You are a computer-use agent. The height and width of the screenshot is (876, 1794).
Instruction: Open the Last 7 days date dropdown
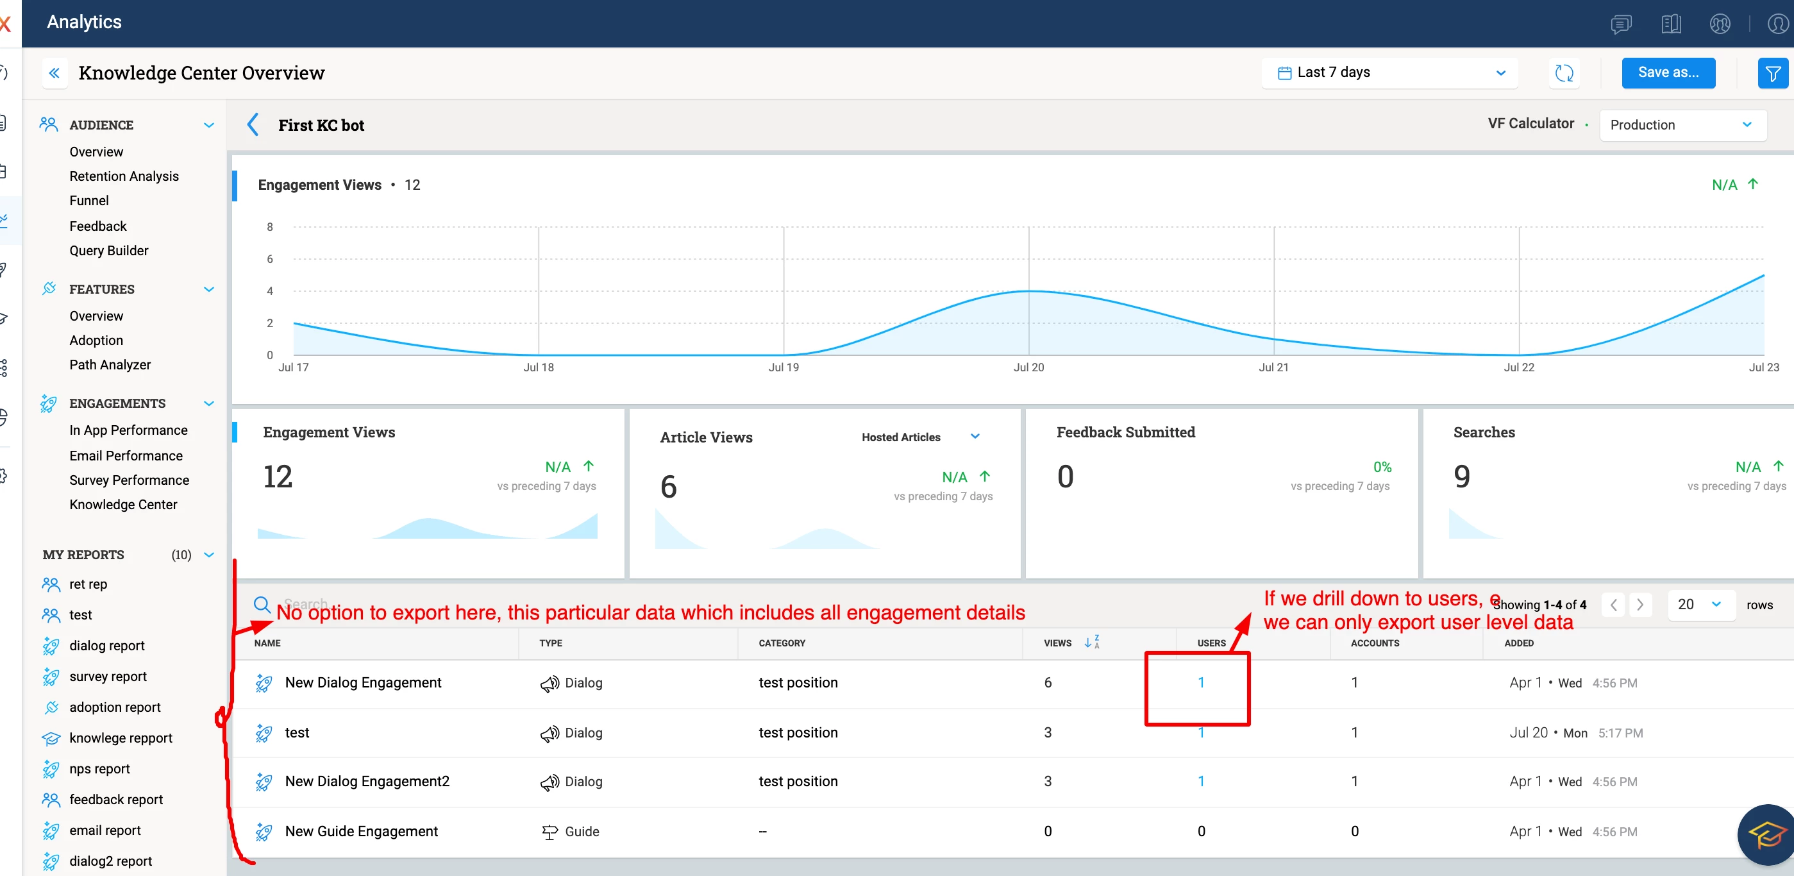pyautogui.click(x=1389, y=72)
